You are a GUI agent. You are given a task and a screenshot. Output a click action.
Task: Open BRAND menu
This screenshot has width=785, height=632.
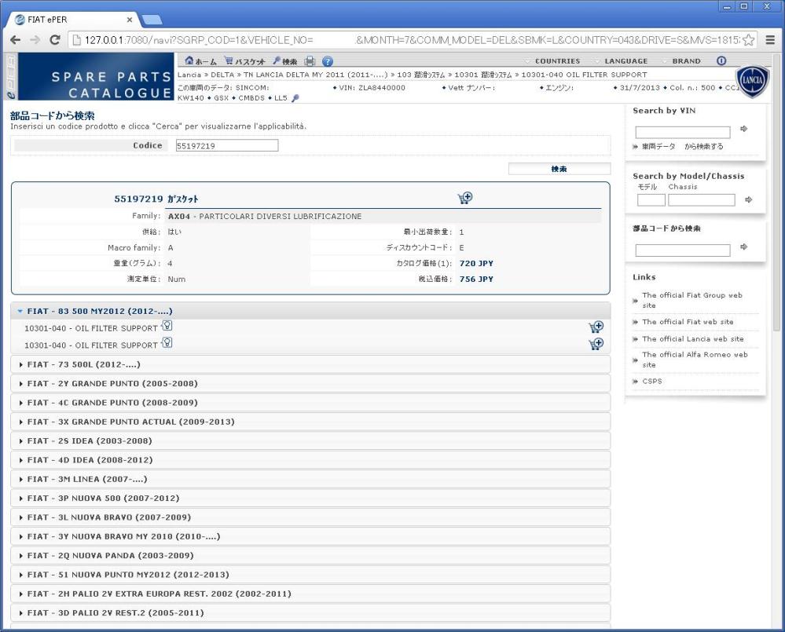[686, 61]
